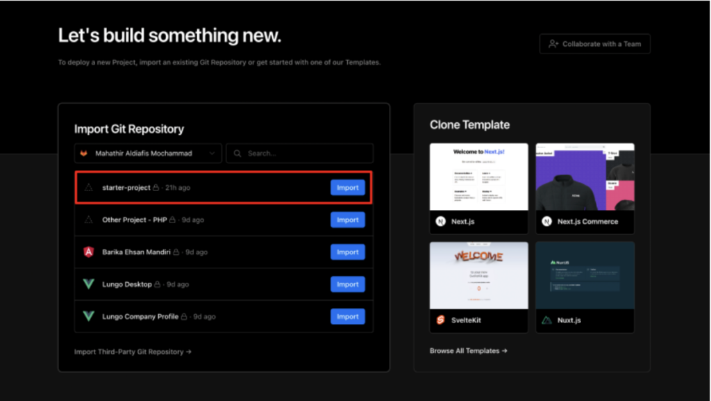
Task: Open the Mahathir Aldiafis Mochammad account dropdown
Action: (x=147, y=153)
